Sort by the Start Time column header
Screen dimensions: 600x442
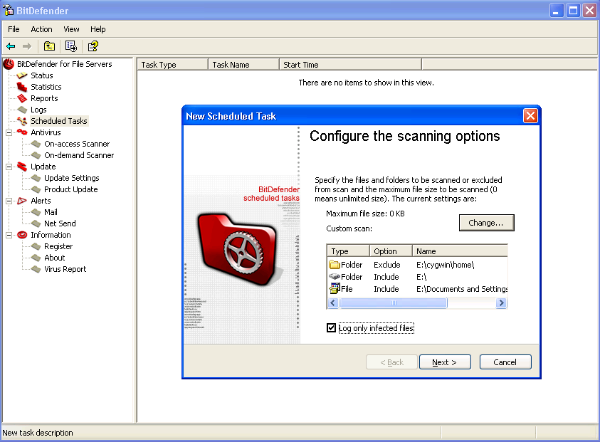point(350,65)
